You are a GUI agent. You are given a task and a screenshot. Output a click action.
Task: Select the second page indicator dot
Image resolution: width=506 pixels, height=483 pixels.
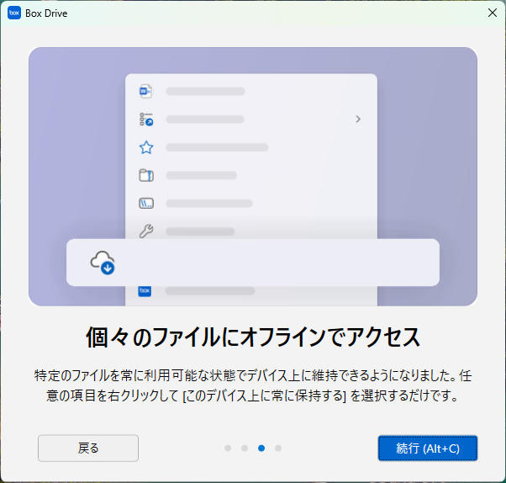click(245, 448)
